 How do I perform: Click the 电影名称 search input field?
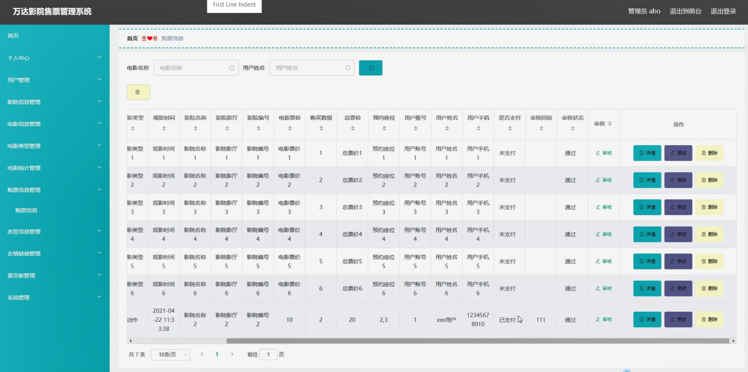tap(193, 68)
